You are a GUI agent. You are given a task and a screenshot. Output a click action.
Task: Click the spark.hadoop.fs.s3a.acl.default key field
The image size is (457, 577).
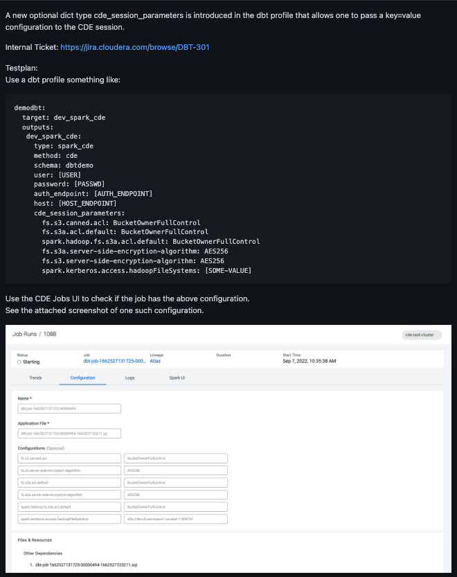69,507
